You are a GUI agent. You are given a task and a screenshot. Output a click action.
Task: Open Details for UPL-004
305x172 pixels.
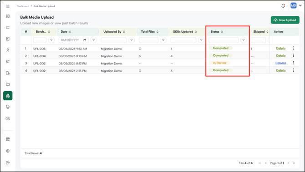[x=281, y=56]
